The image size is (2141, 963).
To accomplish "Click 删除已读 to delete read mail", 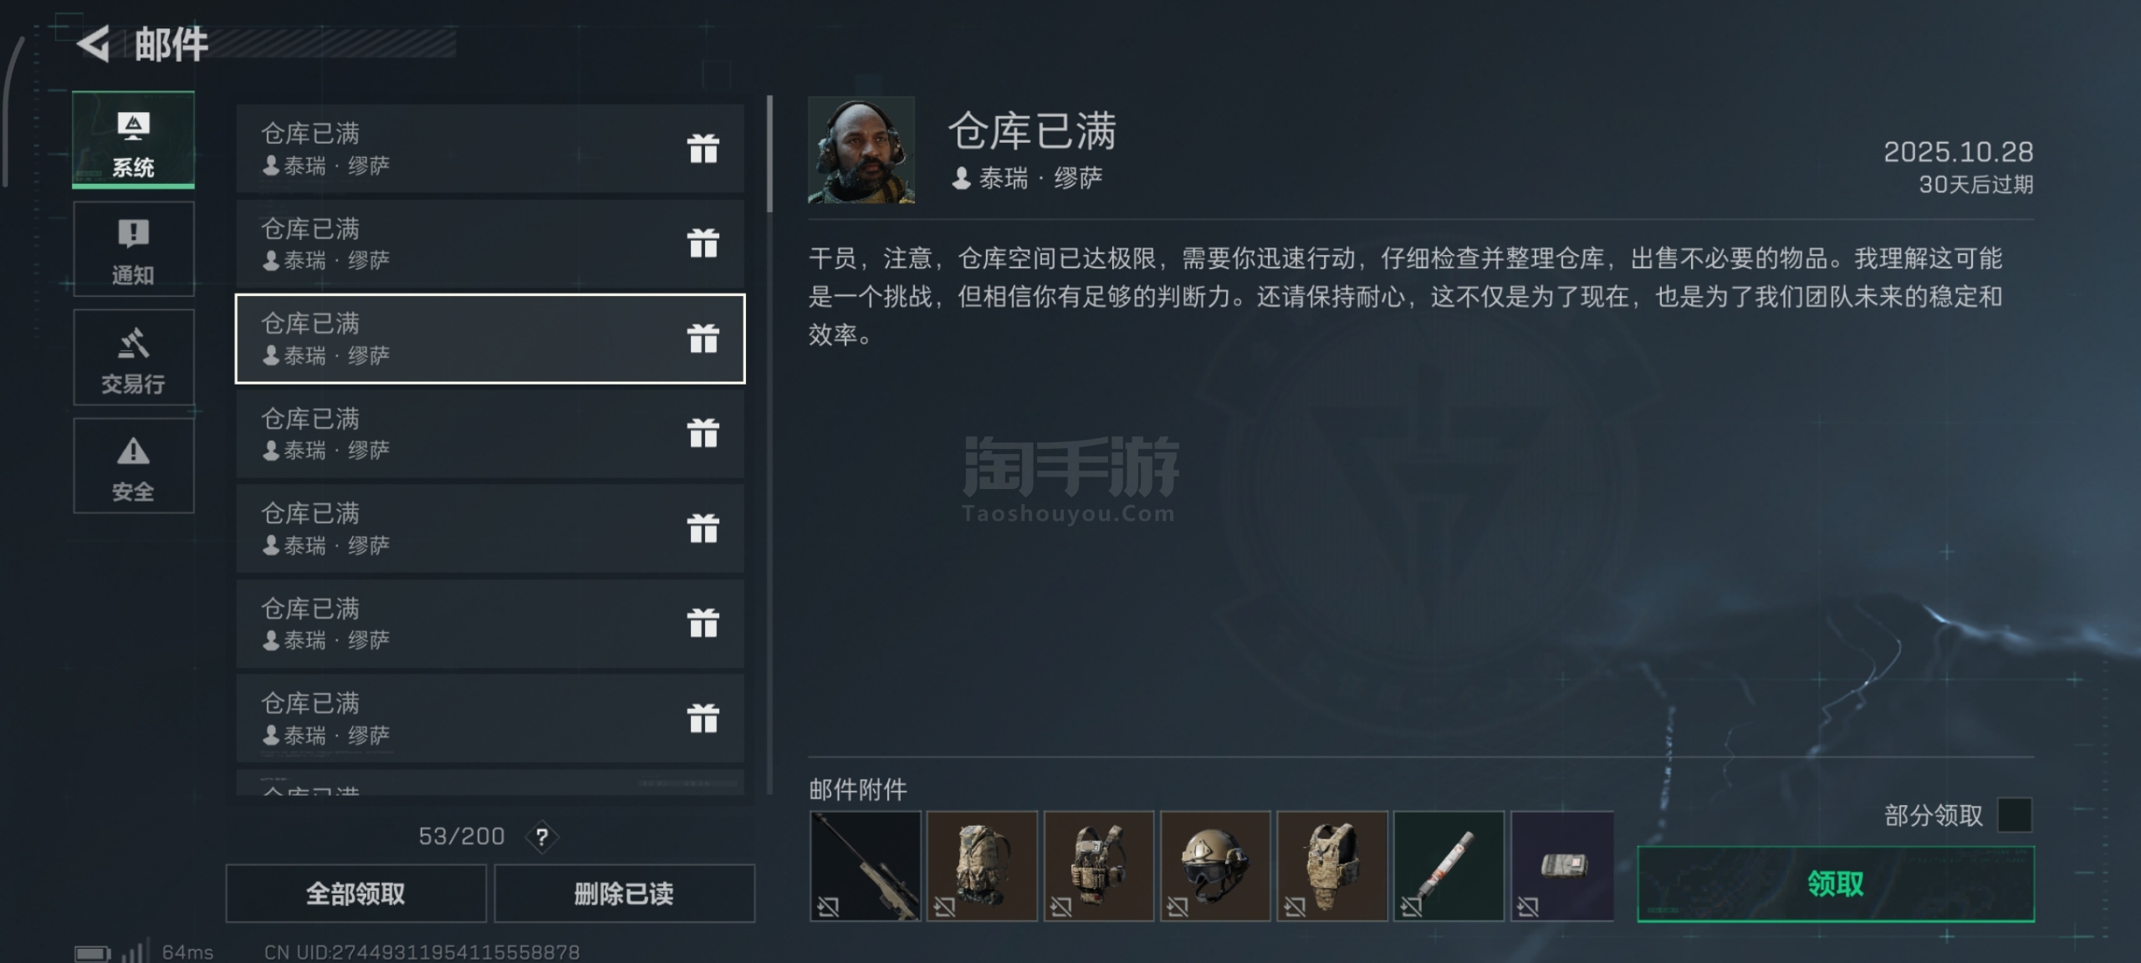I will tap(624, 894).
